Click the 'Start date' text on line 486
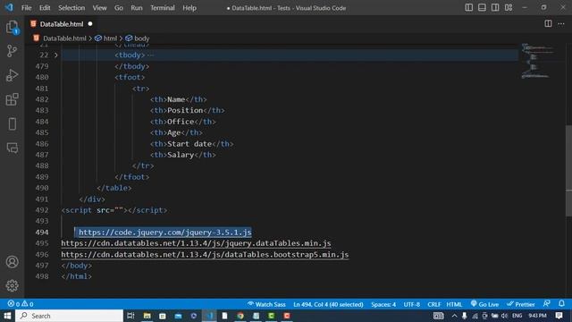The width and height of the screenshot is (572, 322). coord(189,144)
